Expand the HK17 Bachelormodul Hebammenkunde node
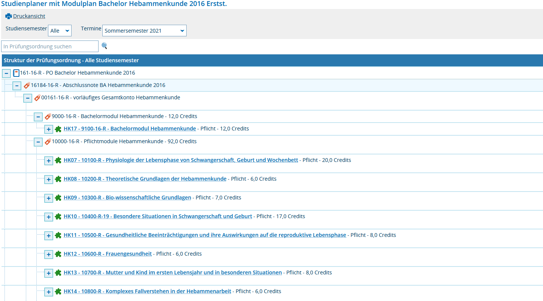Viewport: 543px width, 301px height. click(x=49, y=129)
